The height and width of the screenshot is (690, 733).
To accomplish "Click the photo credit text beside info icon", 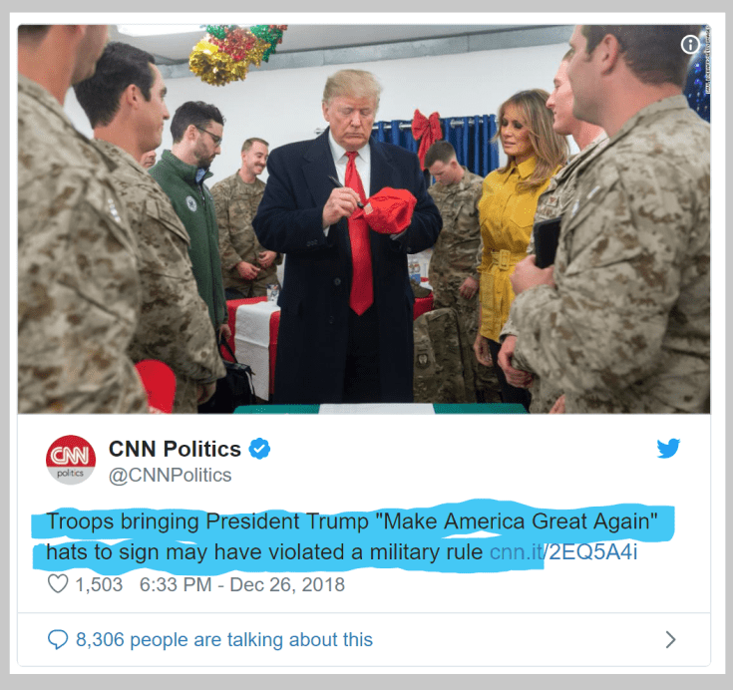I will coord(707,59).
